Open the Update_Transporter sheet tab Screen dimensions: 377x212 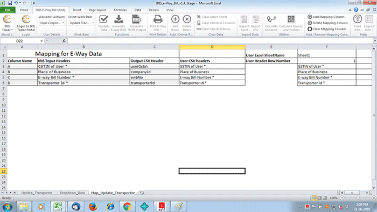click(x=37, y=193)
